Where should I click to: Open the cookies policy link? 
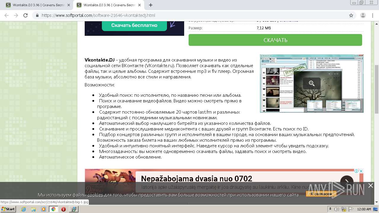point(95,195)
